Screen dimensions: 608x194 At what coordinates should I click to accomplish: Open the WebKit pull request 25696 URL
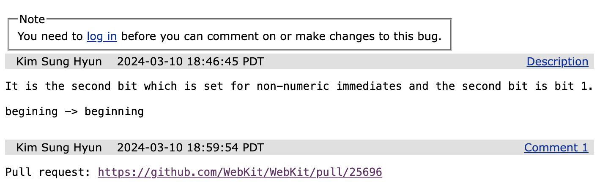click(x=240, y=172)
